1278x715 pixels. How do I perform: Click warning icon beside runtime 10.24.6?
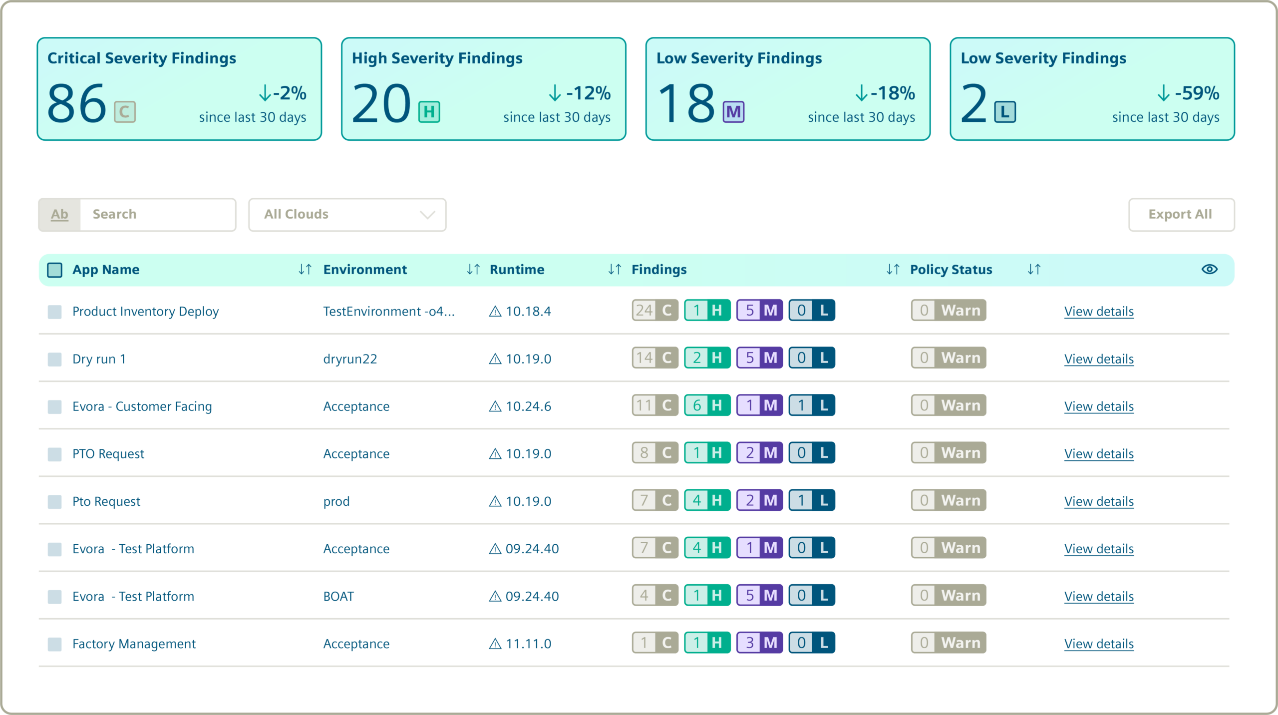tap(495, 406)
